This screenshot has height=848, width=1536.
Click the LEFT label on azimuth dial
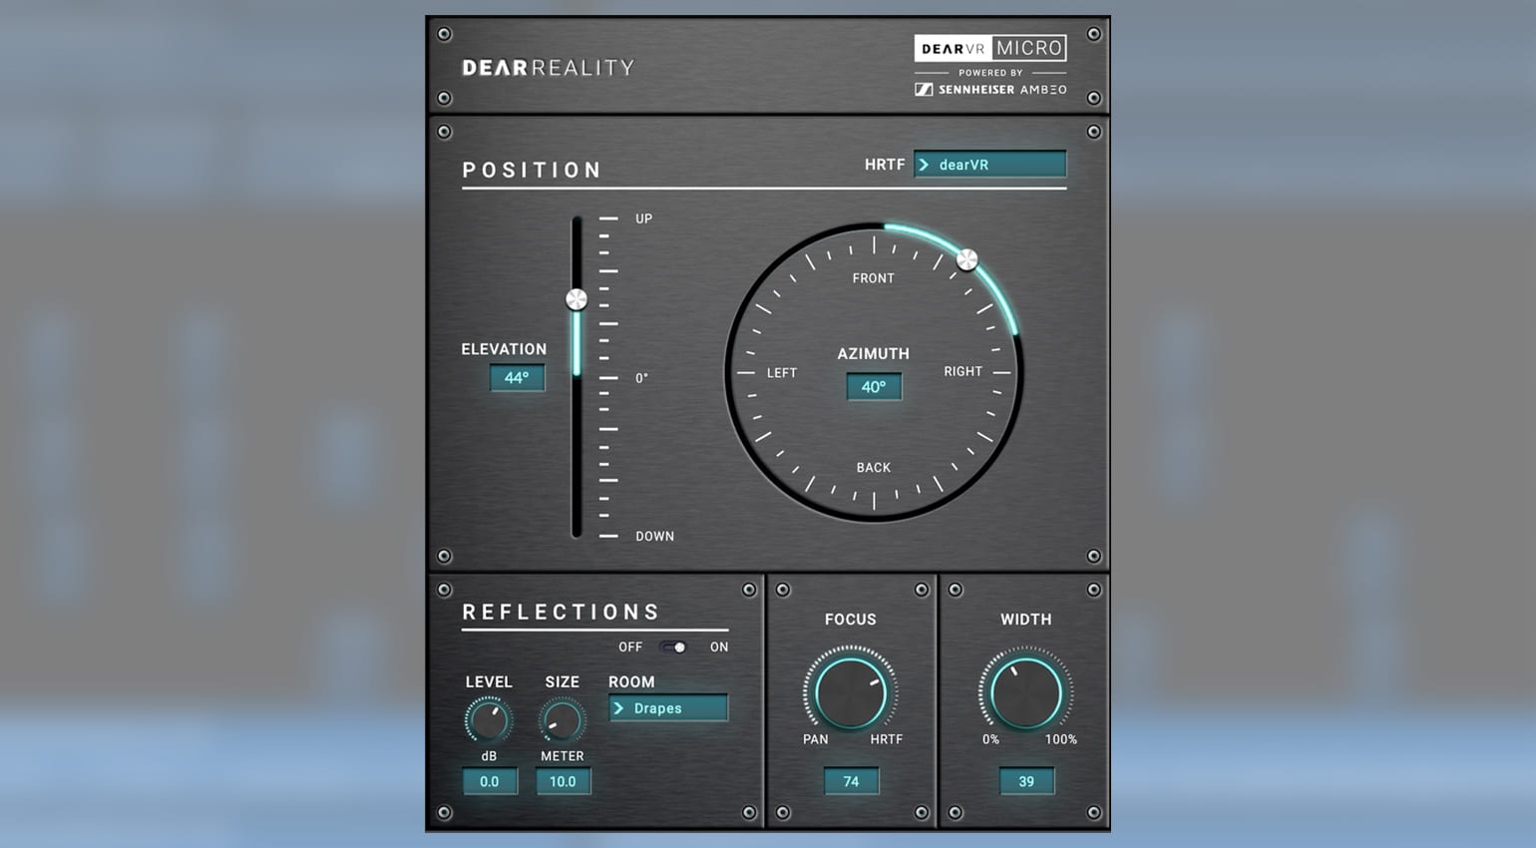click(782, 373)
